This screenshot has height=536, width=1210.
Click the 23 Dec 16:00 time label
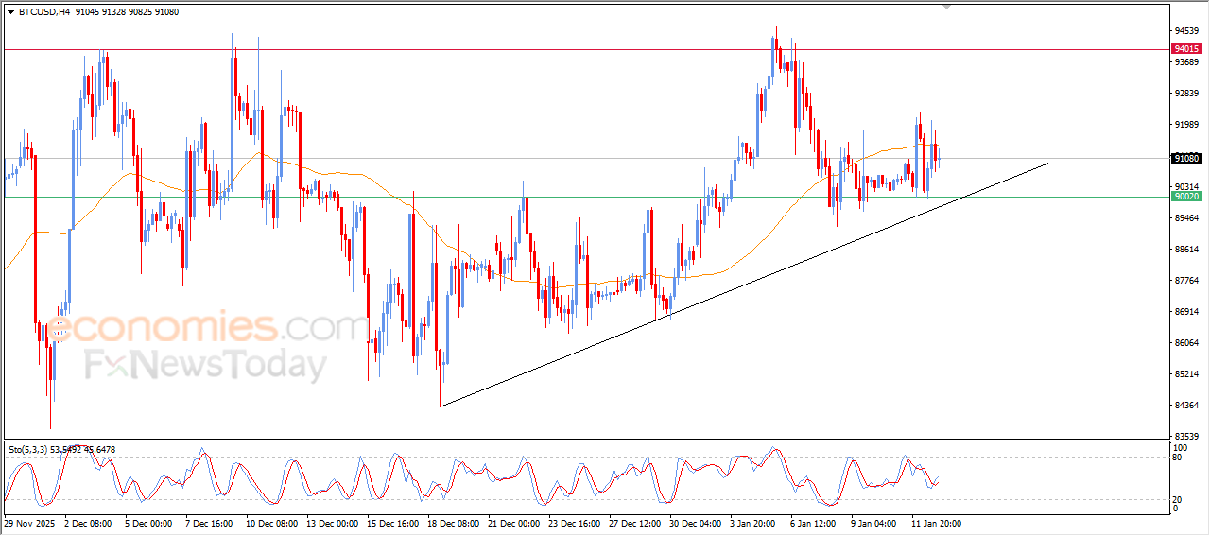pyautogui.click(x=575, y=523)
